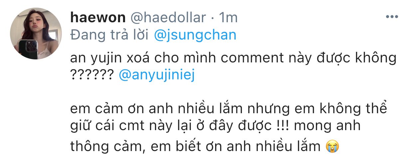The image size is (413, 162).
Task: Click the line starting "an yujin xoá"
Action: [233, 58]
